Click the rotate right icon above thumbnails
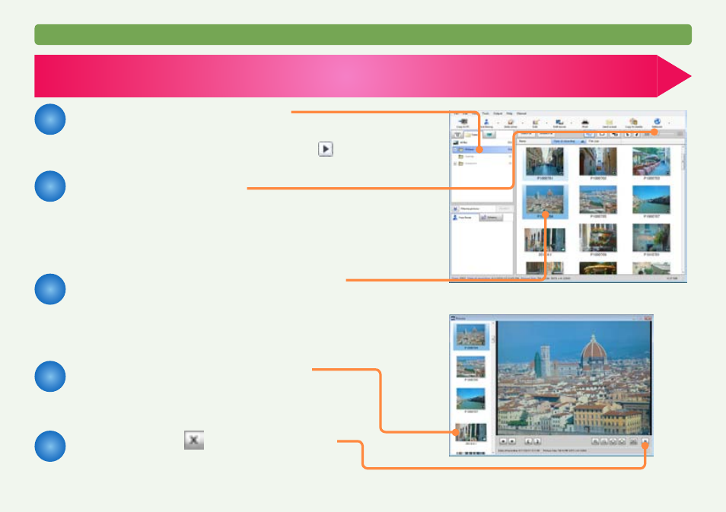The width and height of the screenshot is (726, 512). [x=637, y=134]
